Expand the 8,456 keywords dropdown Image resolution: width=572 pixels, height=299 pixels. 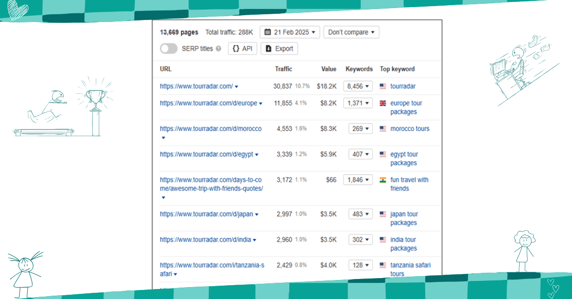pos(358,86)
